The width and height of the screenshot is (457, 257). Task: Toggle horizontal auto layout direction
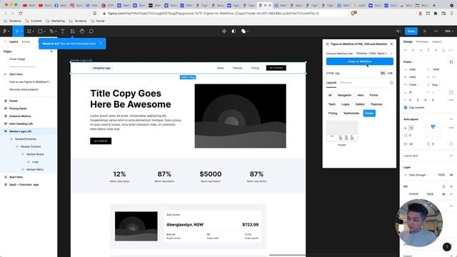pyautogui.click(x=411, y=128)
